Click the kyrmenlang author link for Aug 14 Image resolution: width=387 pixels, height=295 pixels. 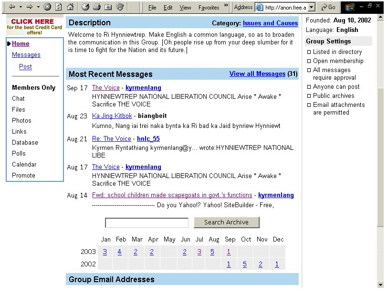[x=276, y=195]
